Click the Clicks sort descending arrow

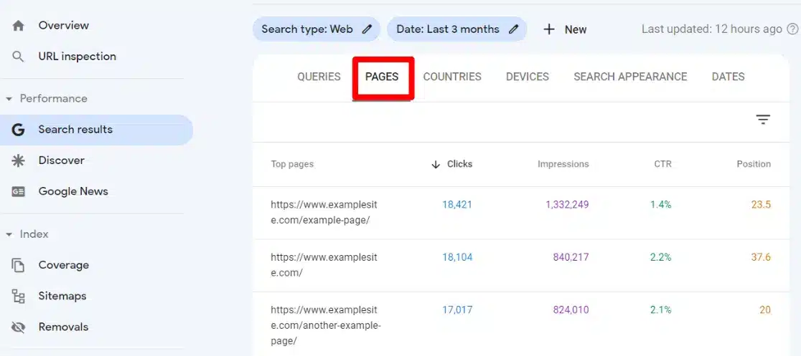436,165
